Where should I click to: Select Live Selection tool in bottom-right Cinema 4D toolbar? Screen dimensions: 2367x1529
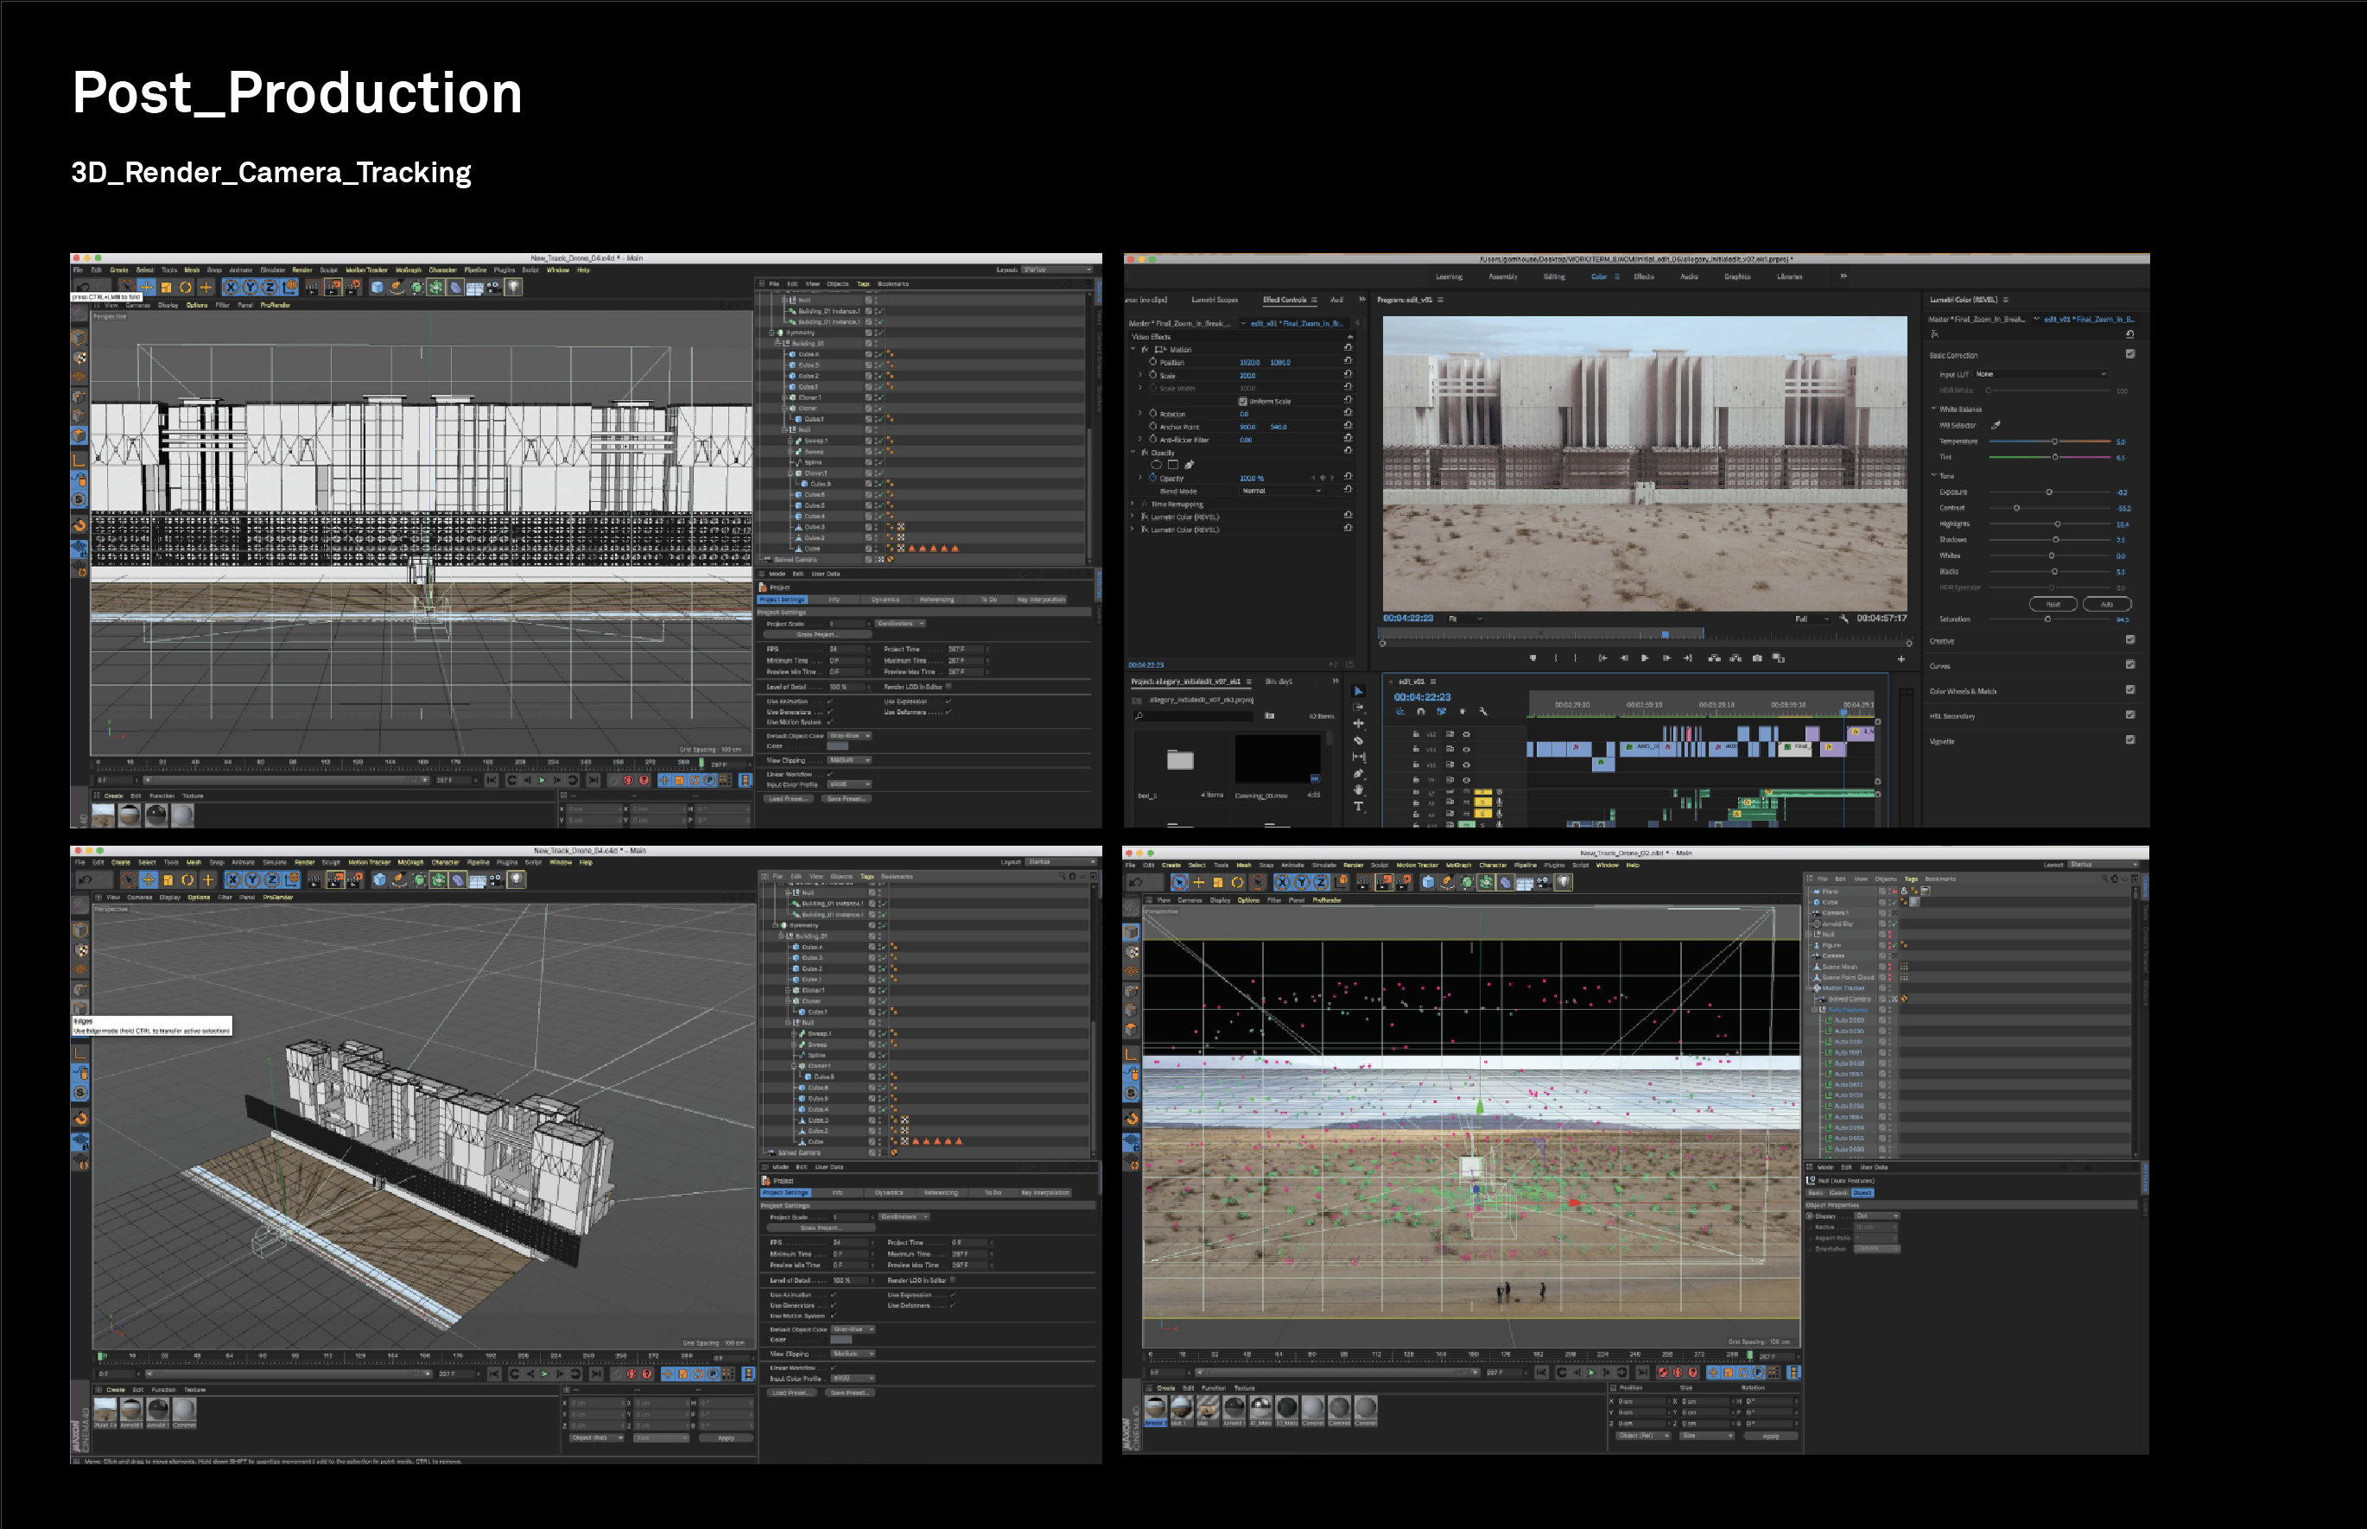click(x=1178, y=882)
